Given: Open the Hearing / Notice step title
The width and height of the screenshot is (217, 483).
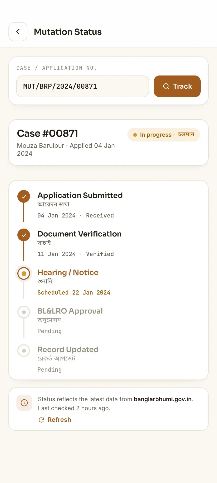Looking at the screenshot, I should 68,272.
